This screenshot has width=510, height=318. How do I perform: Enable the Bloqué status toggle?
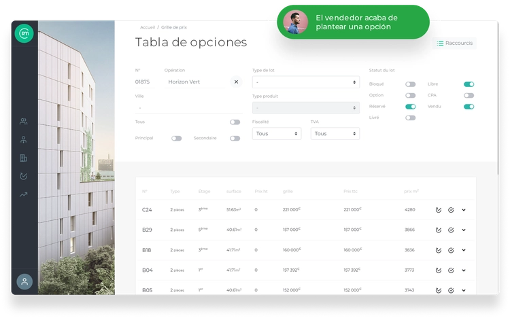tap(410, 84)
